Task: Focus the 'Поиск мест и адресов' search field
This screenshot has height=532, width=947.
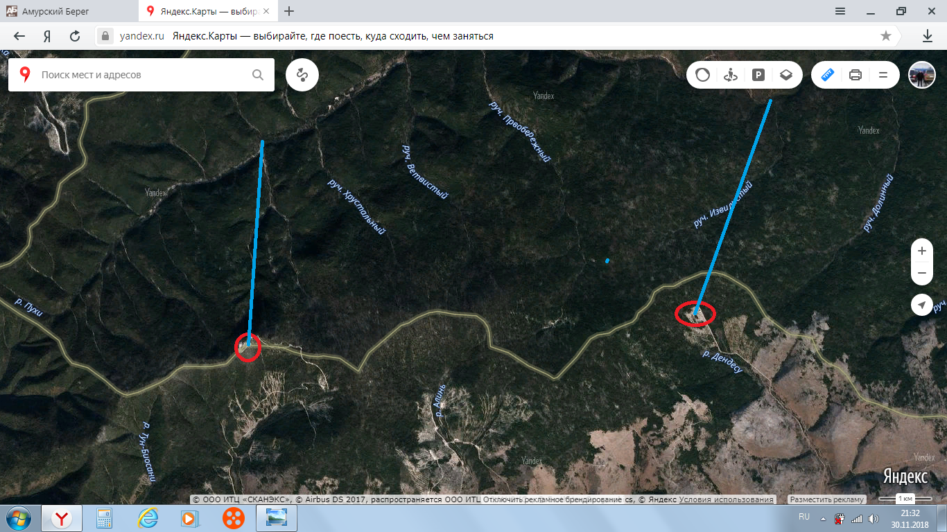Action: 142,75
